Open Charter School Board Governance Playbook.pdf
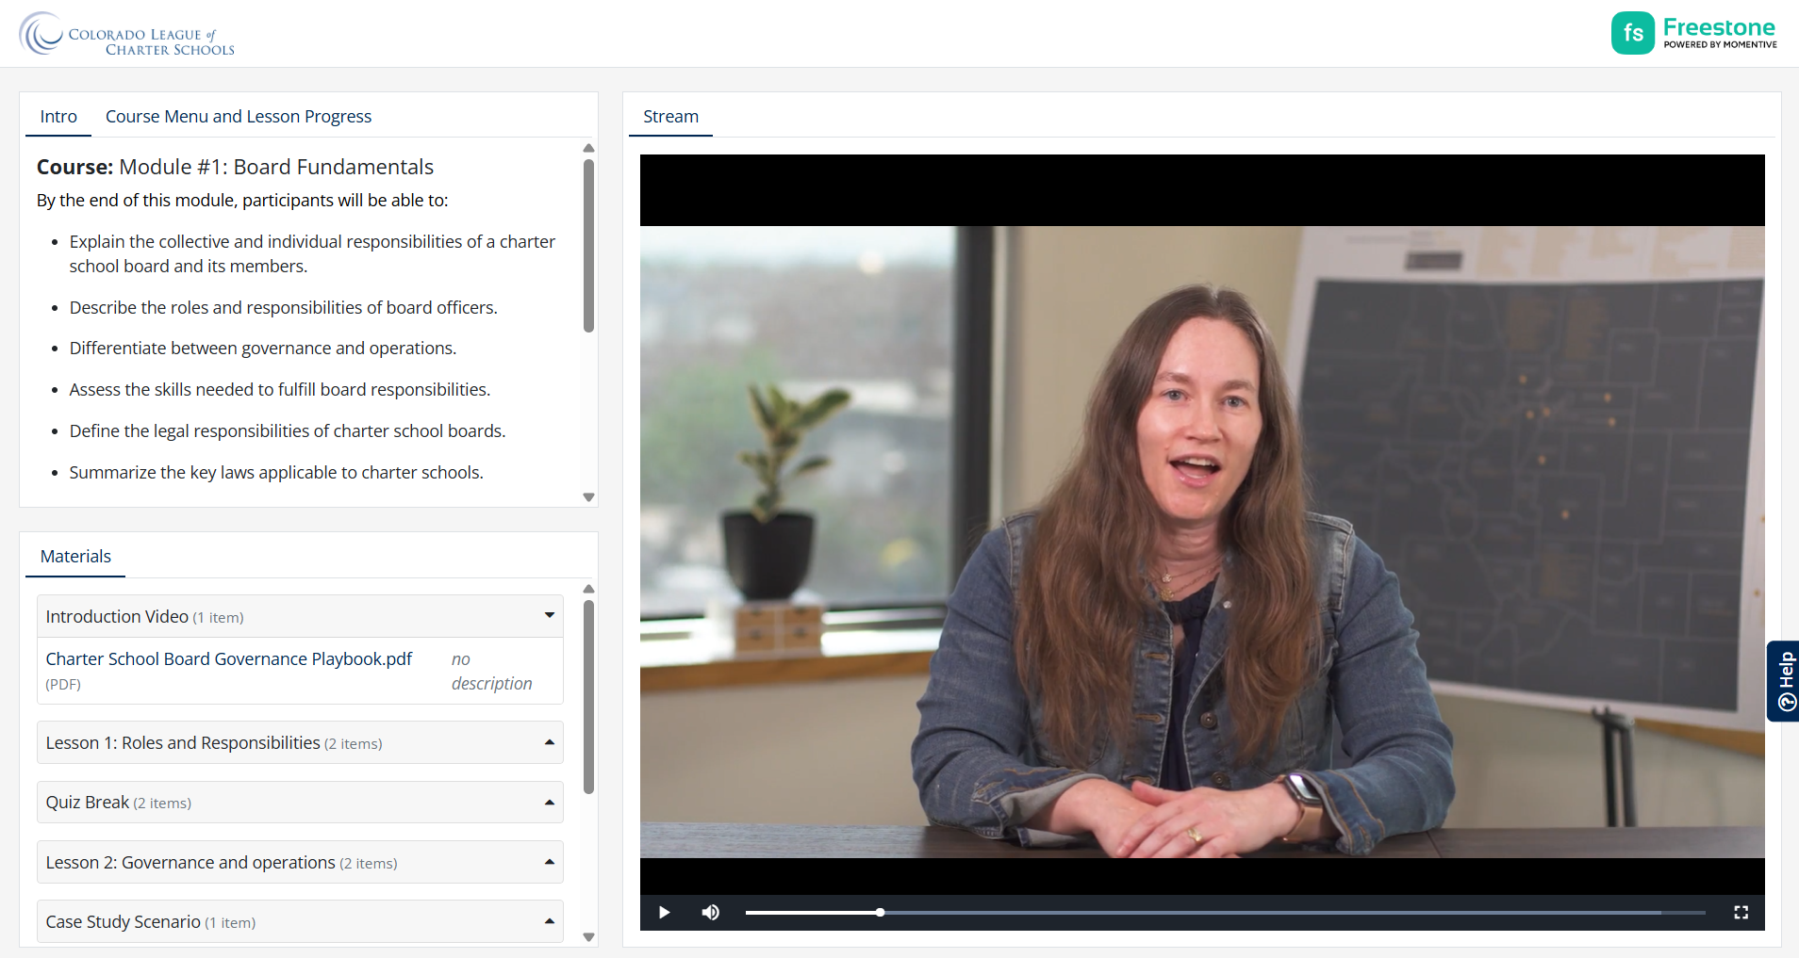 tap(228, 659)
